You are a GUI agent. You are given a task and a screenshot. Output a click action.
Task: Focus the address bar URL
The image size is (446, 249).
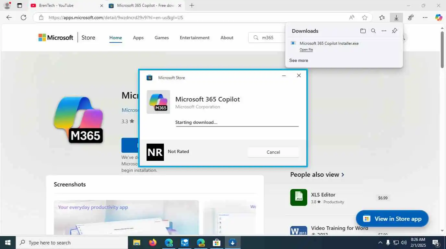pyautogui.click(x=116, y=18)
